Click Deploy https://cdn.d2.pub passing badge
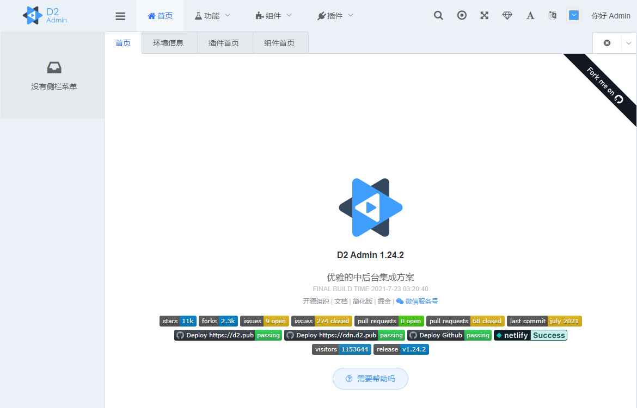637x408 pixels. click(345, 335)
